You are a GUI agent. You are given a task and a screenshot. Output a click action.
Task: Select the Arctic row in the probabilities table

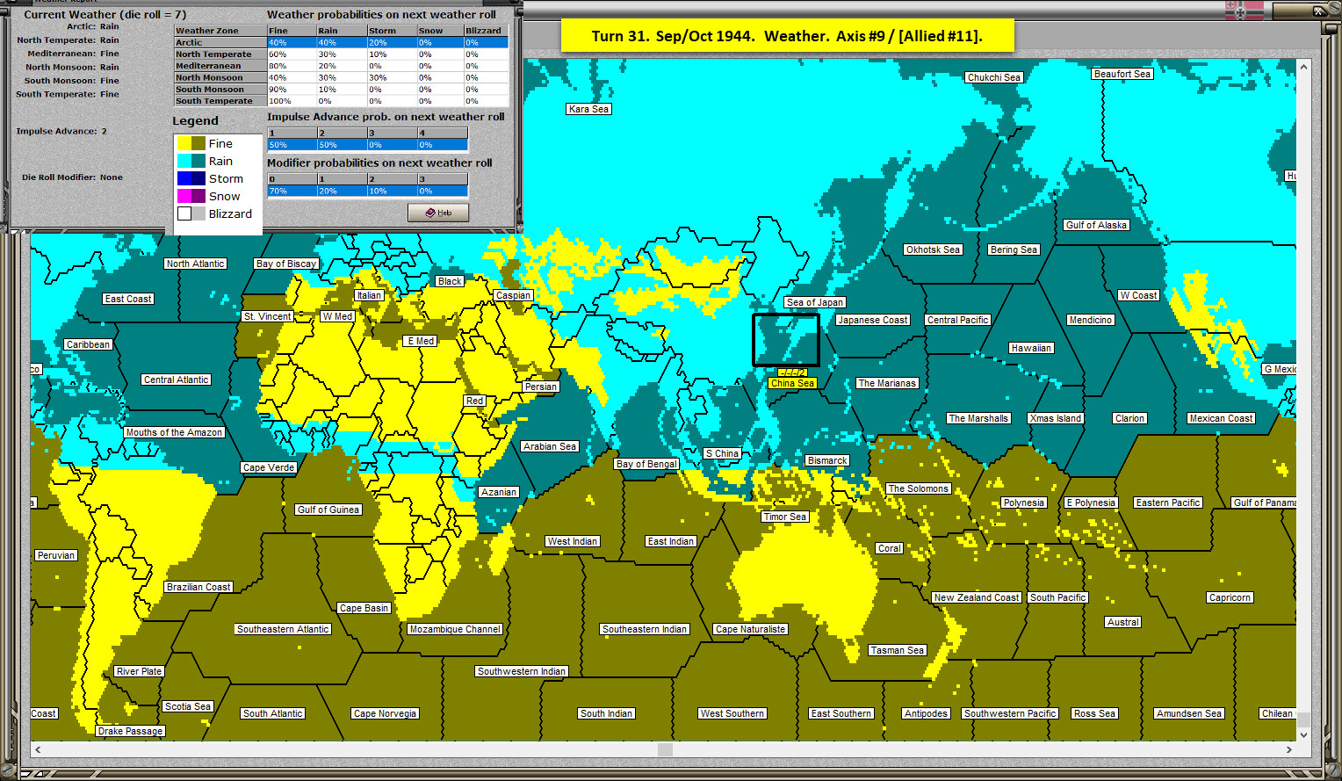(x=342, y=42)
